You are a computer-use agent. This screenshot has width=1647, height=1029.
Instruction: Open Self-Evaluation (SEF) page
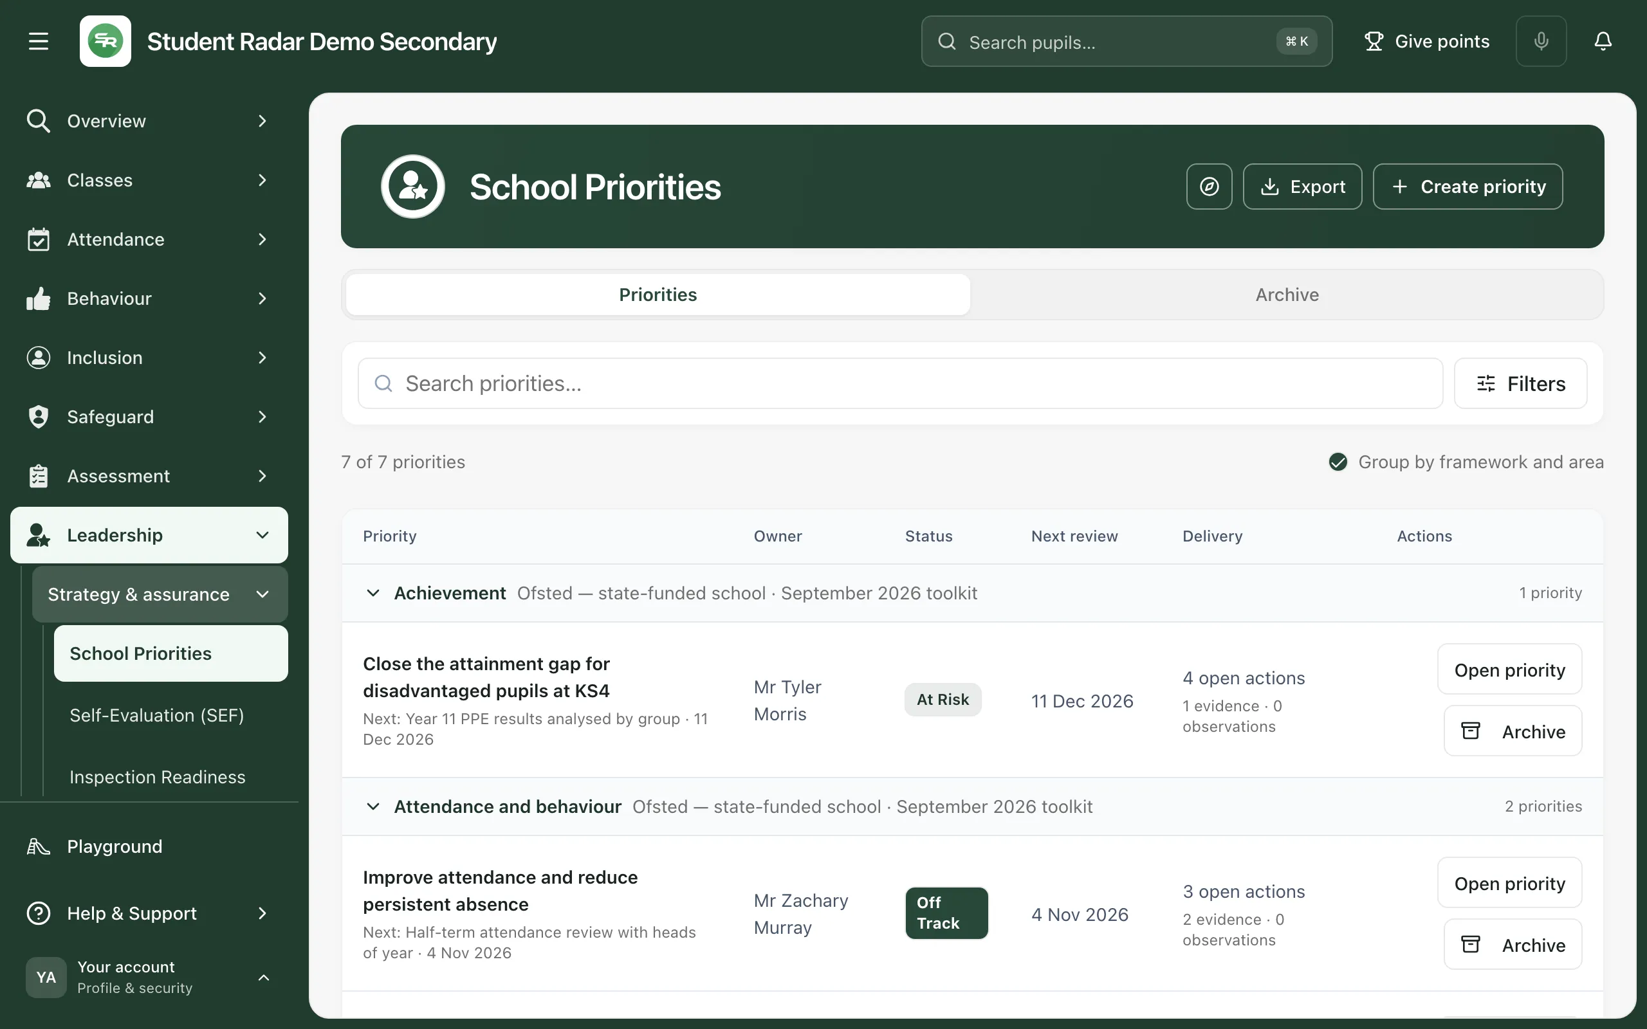tap(170, 715)
